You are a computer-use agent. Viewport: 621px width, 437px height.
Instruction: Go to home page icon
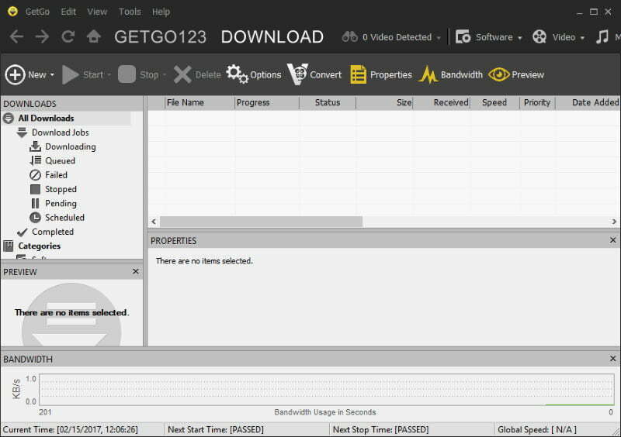point(93,36)
